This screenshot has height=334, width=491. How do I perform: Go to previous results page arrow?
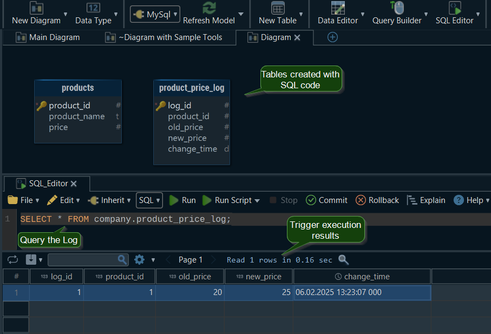pyautogui.click(x=168, y=260)
